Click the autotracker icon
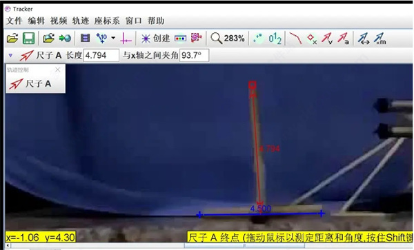The image size is (414, 250). (196, 38)
